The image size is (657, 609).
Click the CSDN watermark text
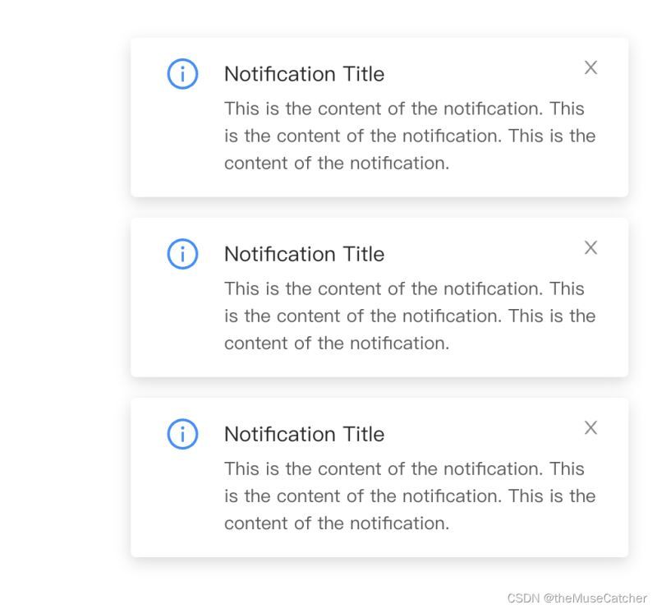coord(523,598)
